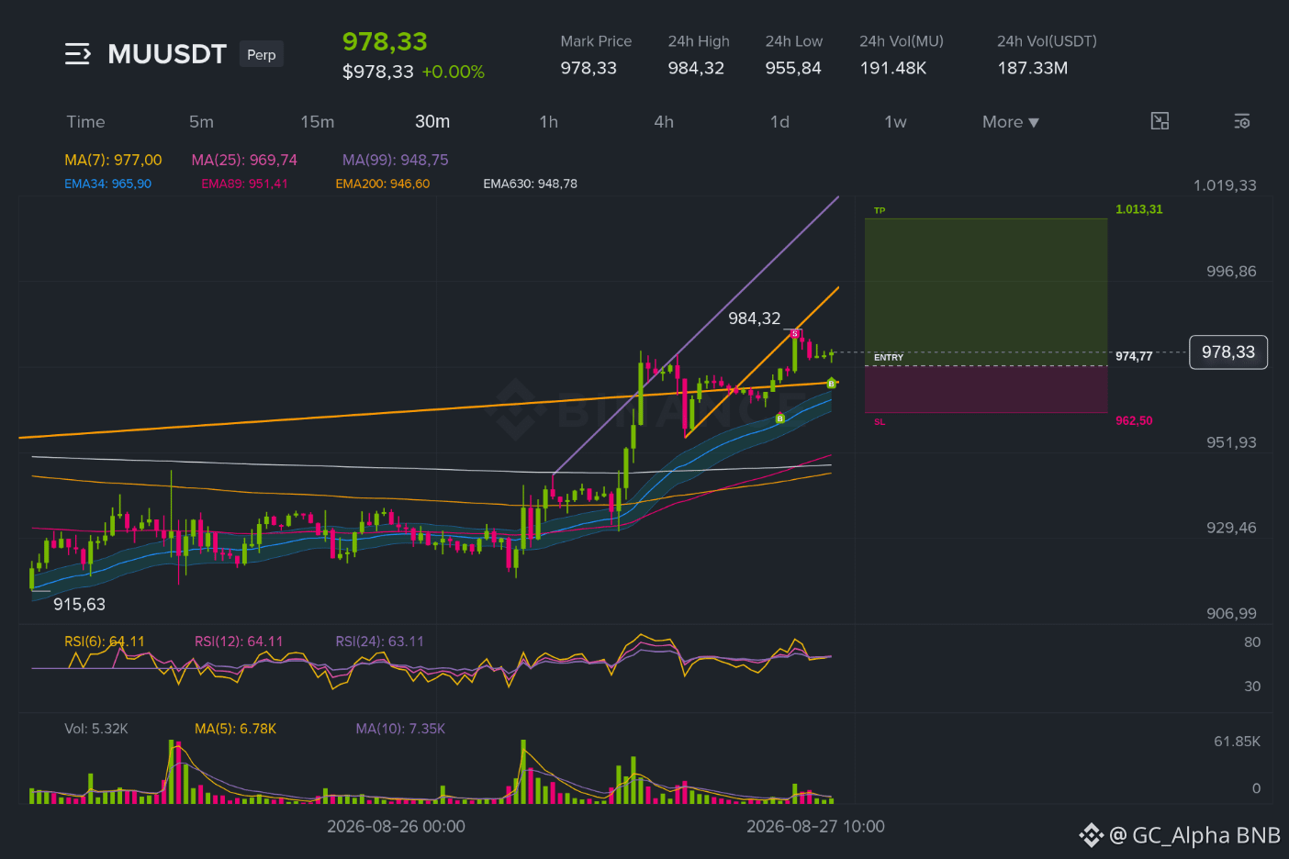Tap the EMA89: 951,41 indicator label

click(x=244, y=184)
